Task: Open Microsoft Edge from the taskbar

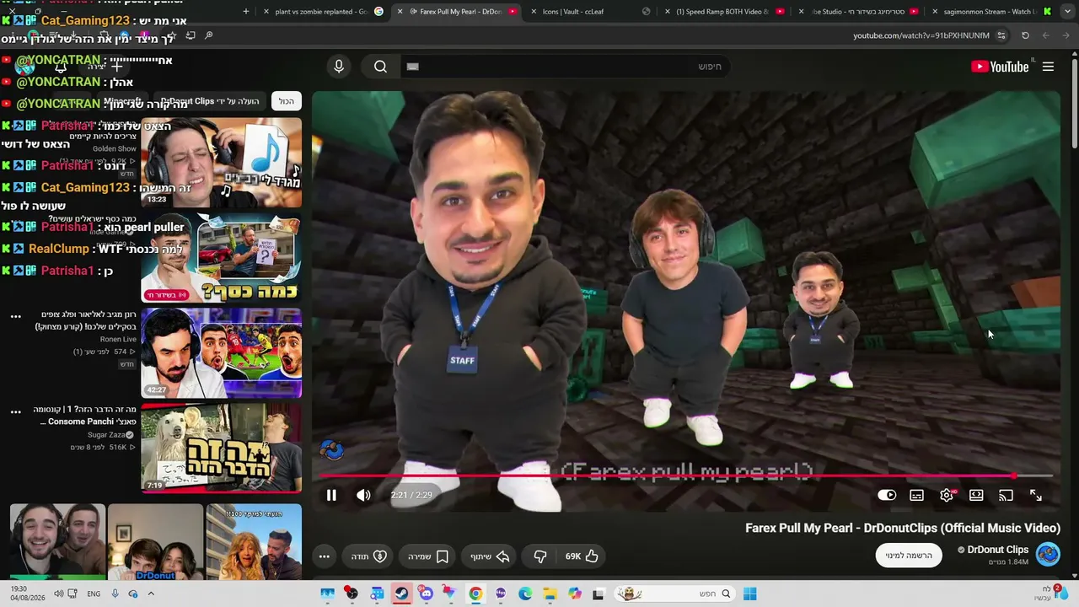Action: [525, 594]
